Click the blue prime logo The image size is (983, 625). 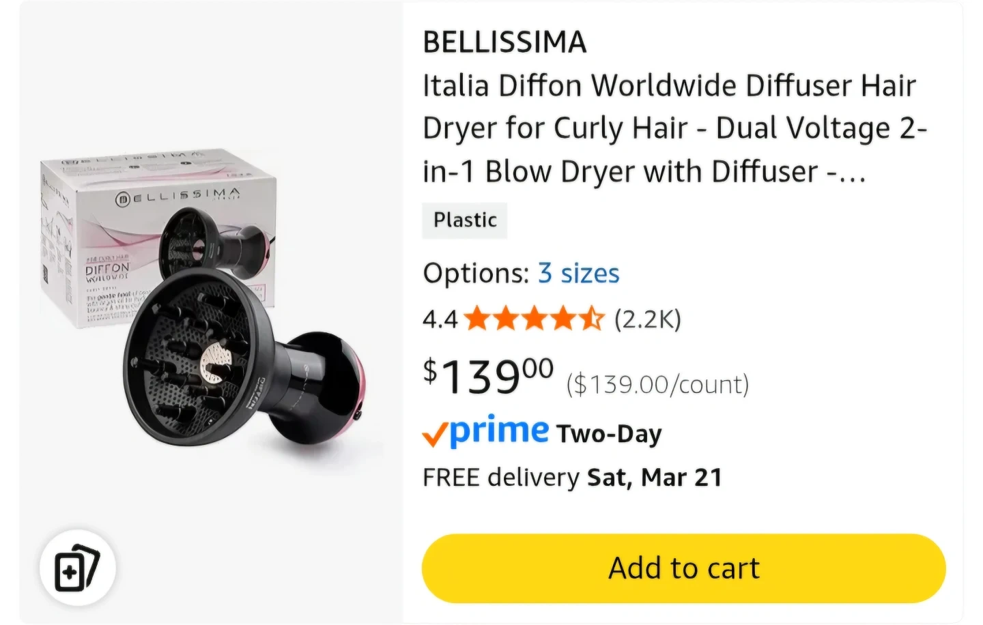[500, 431]
